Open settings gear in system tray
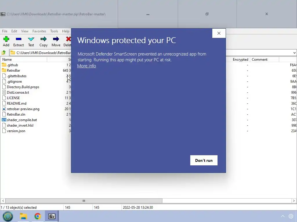Screen dimensions: 297x222 click(291, 216)
